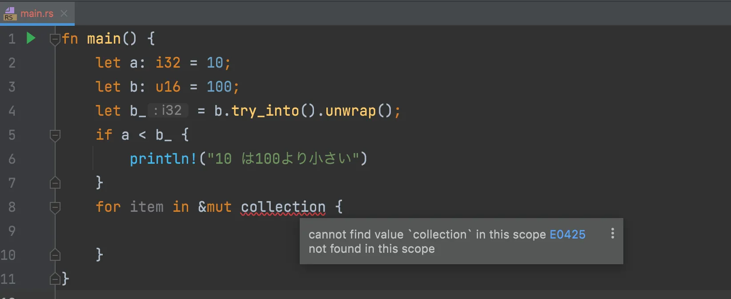This screenshot has width=731, height=299.
Task: Click line number 4 in the gutter
Action: 12,111
